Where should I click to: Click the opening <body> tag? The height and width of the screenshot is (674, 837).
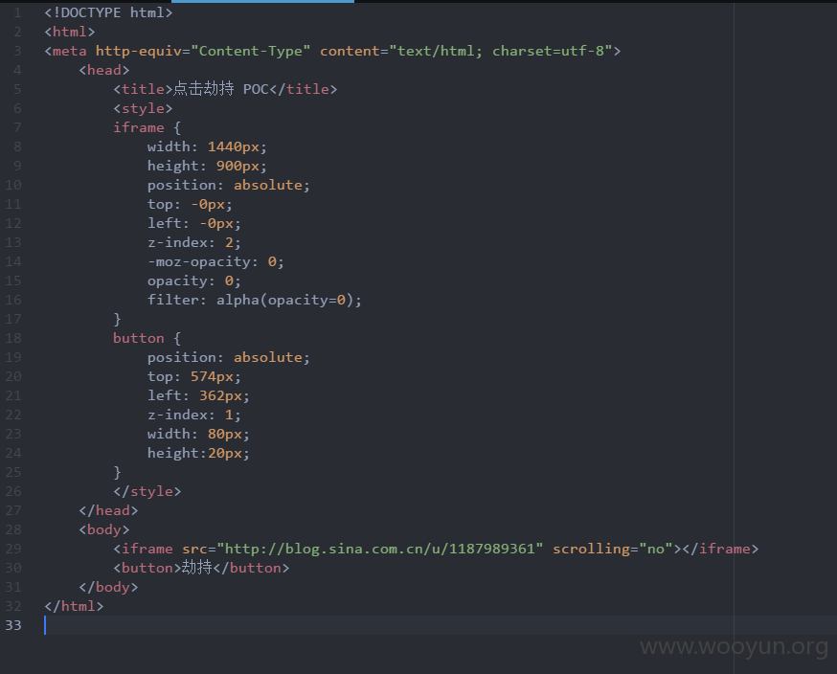click(x=104, y=530)
